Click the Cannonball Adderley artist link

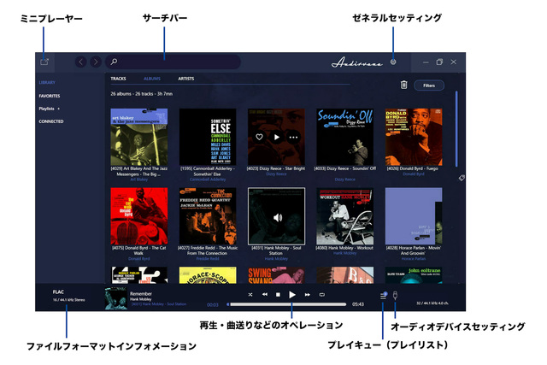point(208,180)
